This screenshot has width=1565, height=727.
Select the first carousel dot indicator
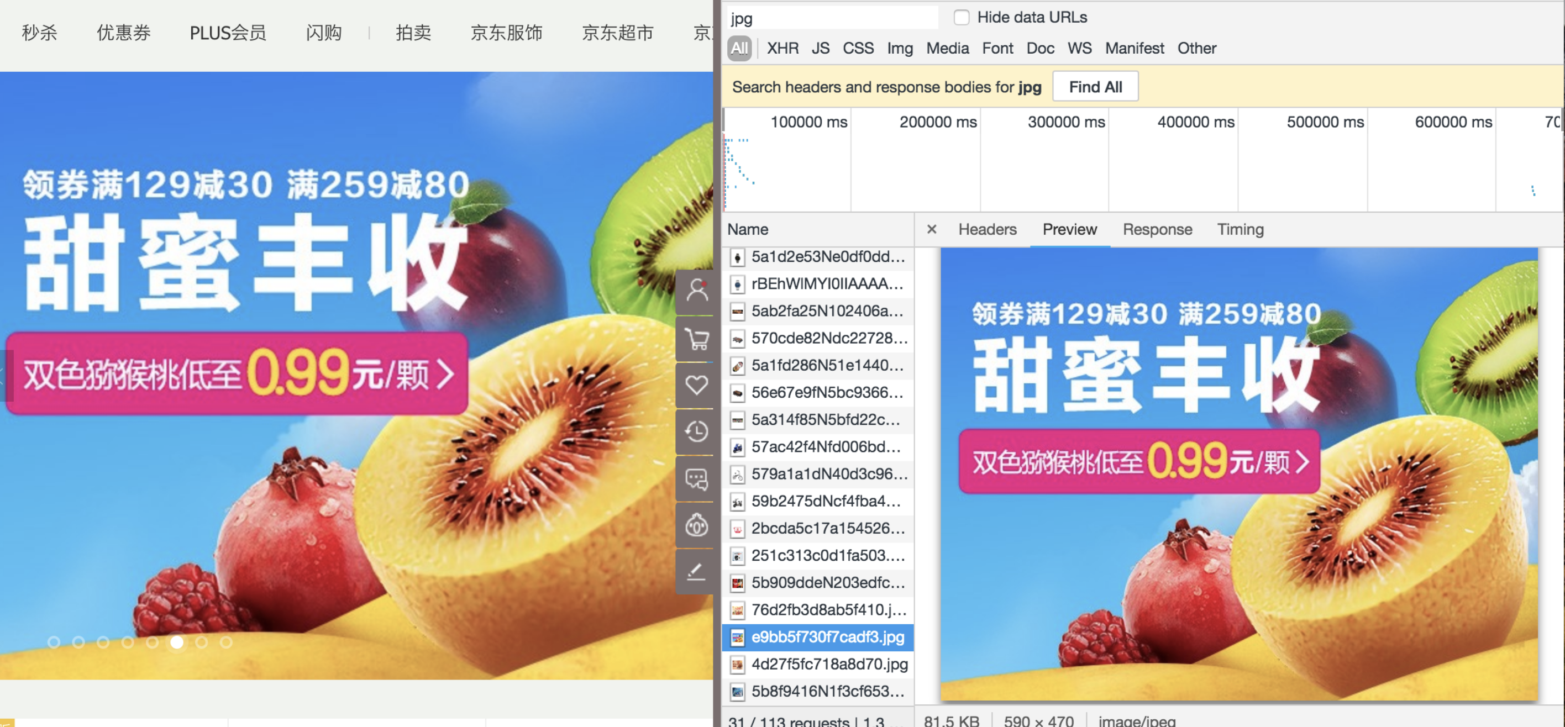[x=54, y=642]
